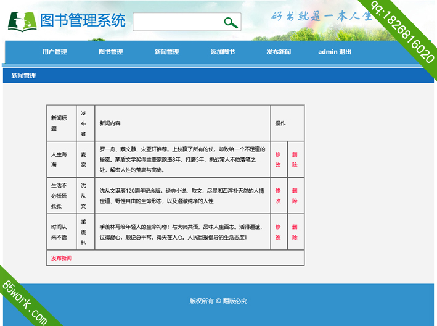Click the 新闻管理 section heading bar
This screenshot has height=326, width=437.
(x=218, y=76)
